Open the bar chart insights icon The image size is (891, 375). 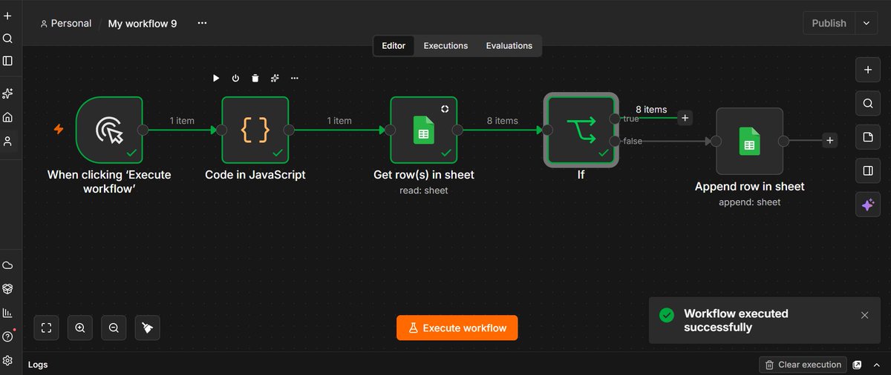(x=7, y=313)
